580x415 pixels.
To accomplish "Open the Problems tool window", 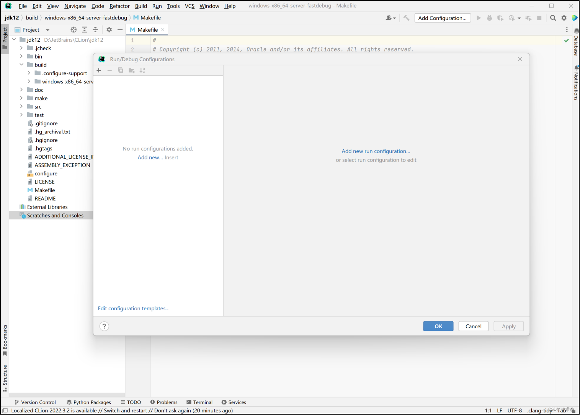I will [x=164, y=402].
